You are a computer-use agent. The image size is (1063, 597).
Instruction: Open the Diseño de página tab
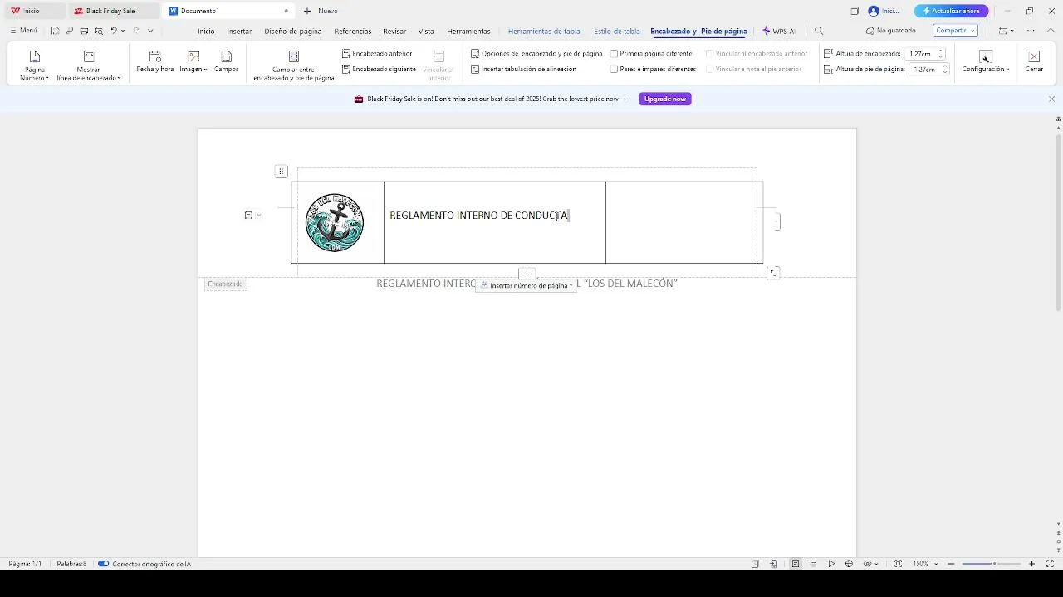click(x=293, y=31)
